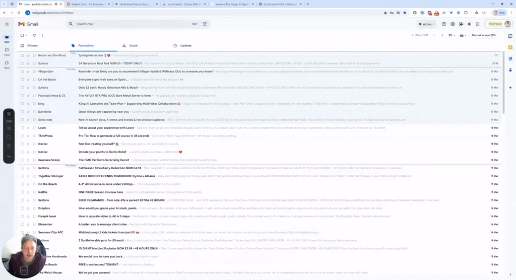516x280 pixels.
Task: Star the Netflix email
Action: point(28,192)
